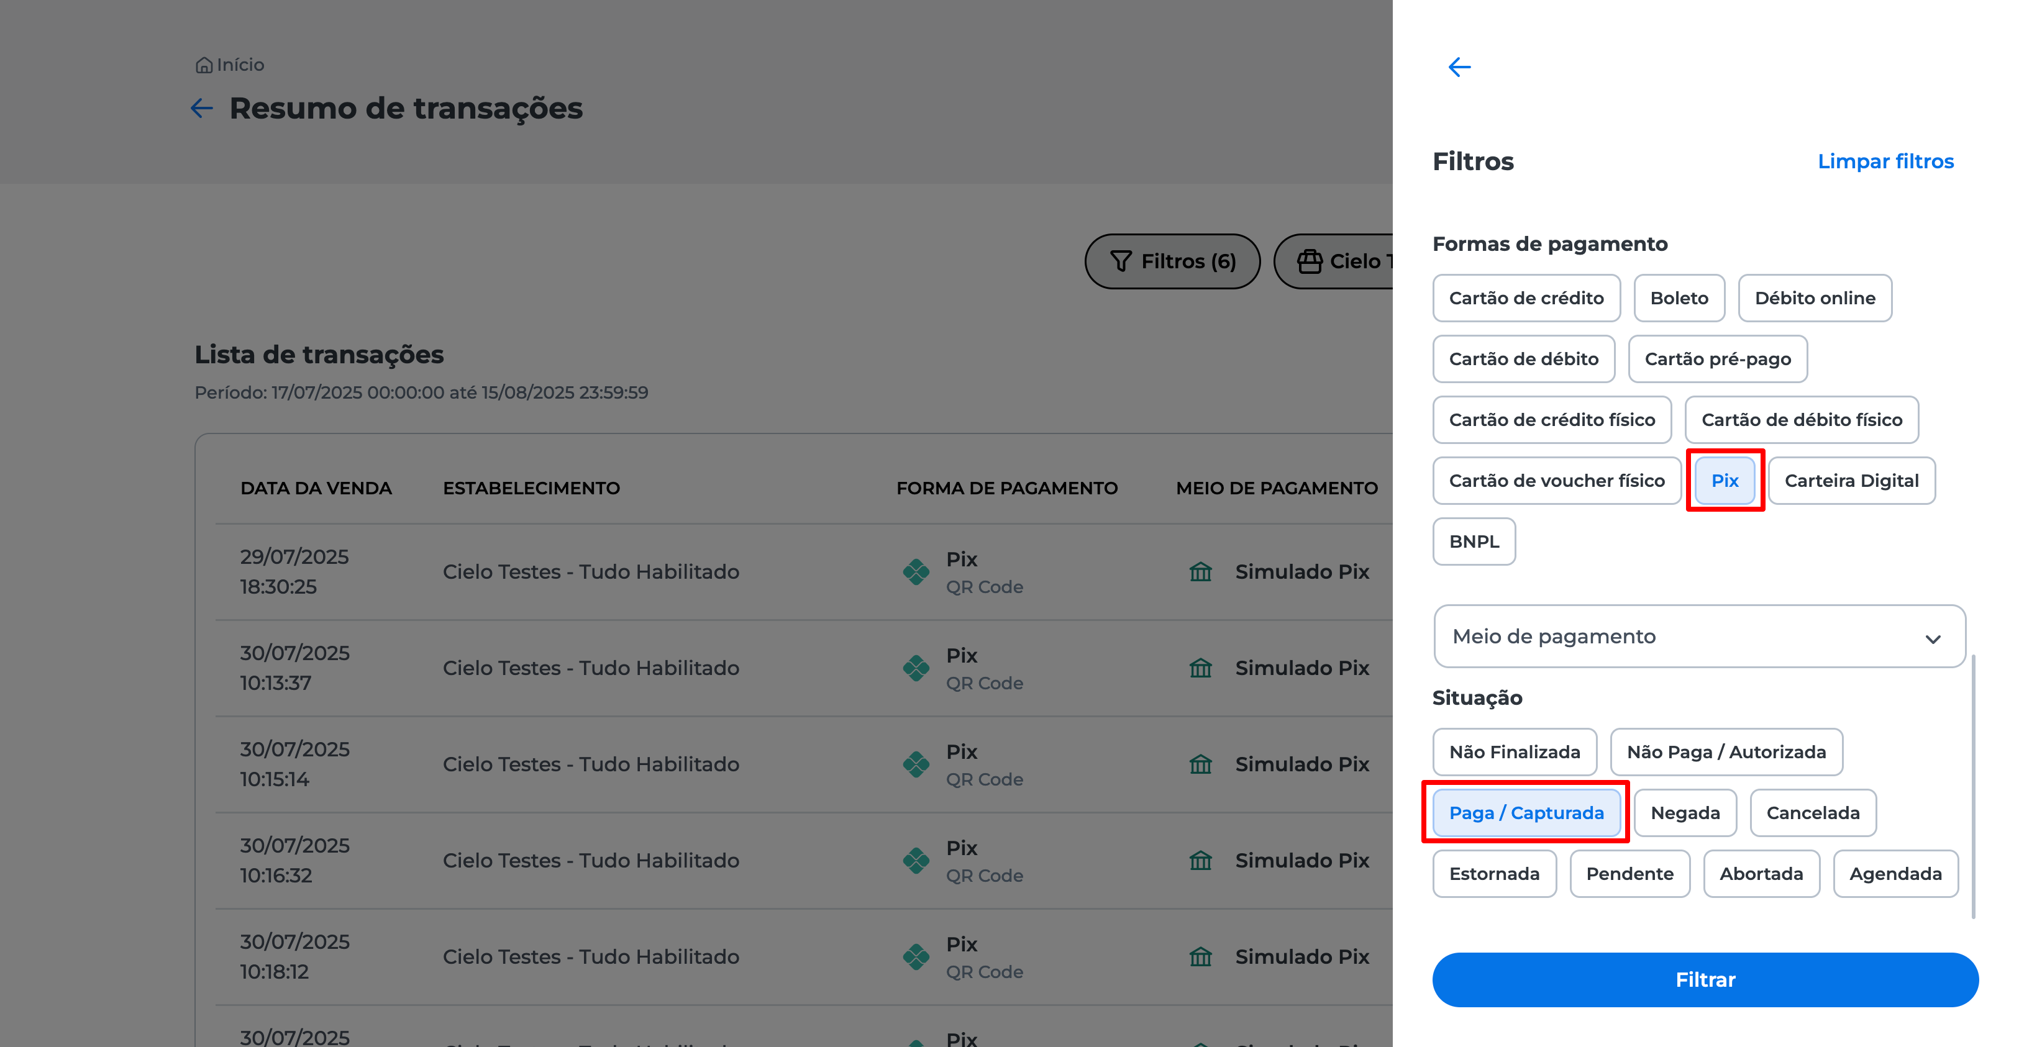Deselect the Pix payment filter
Viewport: 2019px width, 1047px height.
pos(1725,481)
